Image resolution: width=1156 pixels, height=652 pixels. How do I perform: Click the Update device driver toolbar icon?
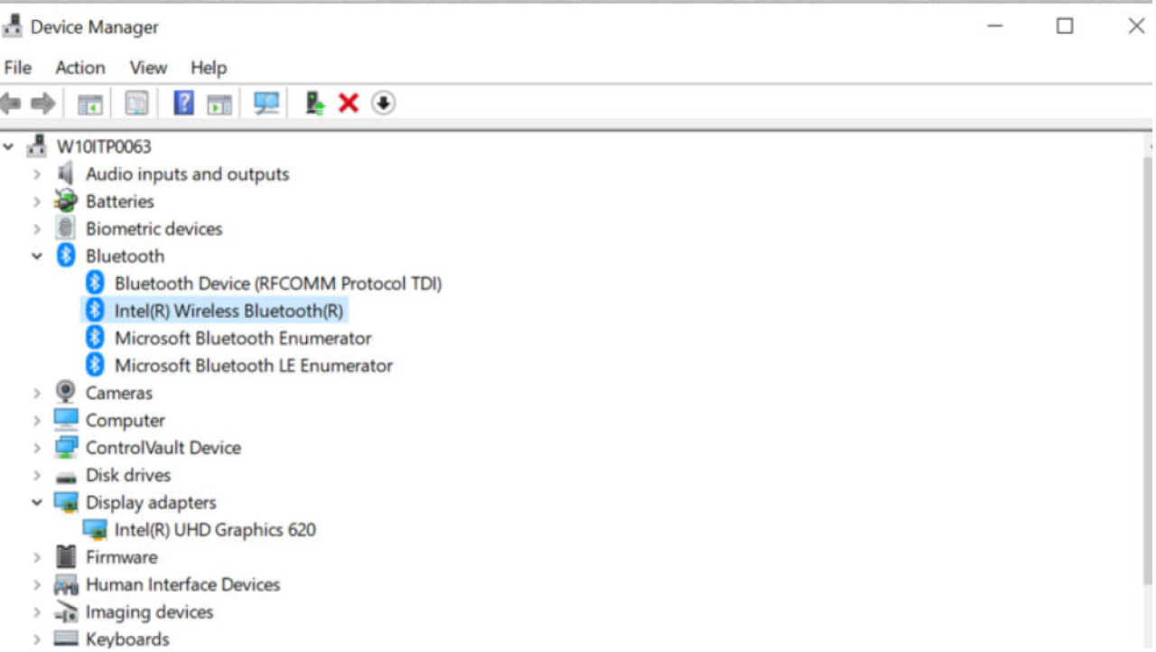tap(314, 104)
